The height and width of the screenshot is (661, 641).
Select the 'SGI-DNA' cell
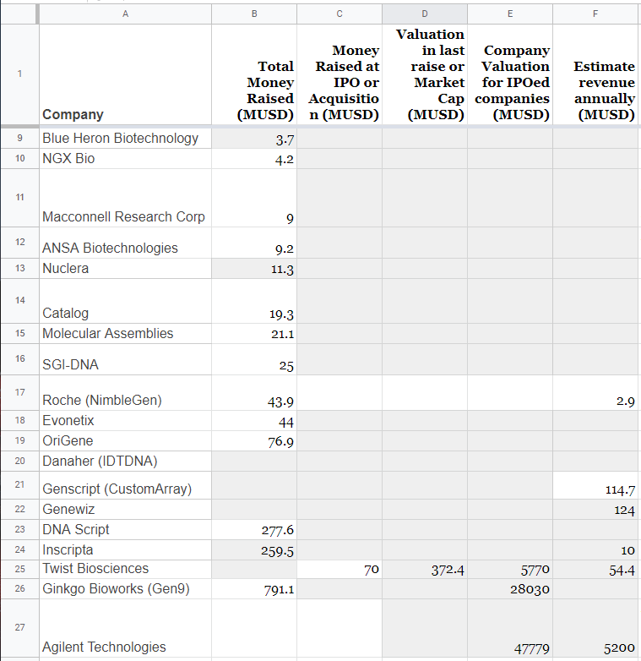[x=126, y=359]
